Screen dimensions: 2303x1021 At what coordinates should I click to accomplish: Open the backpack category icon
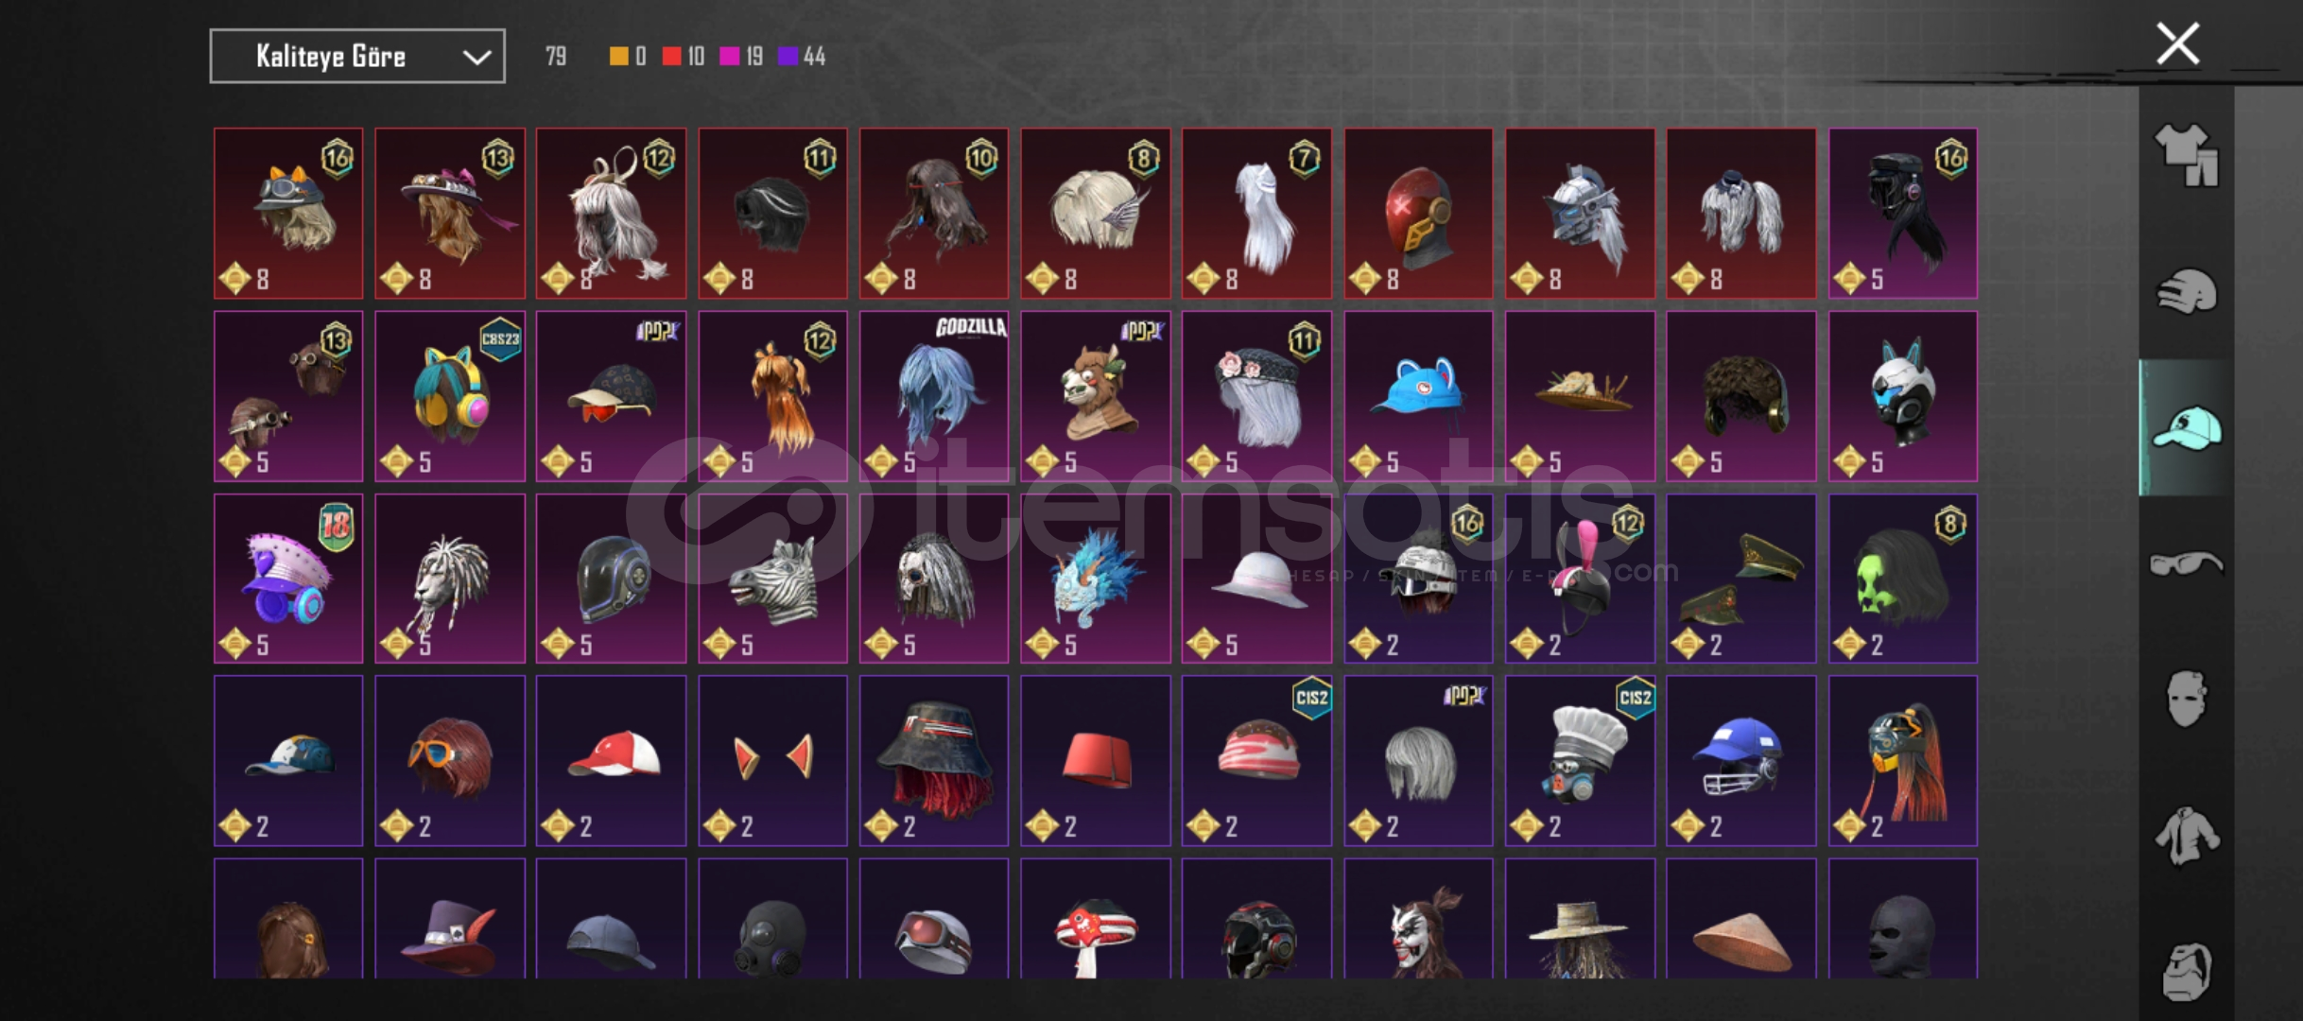tap(2187, 971)
